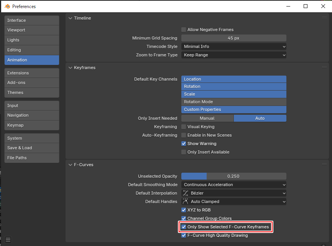332x246 pixels.
Task: Open Default Smoothing Mode dropdown
Action: click(x=234, y=185)
